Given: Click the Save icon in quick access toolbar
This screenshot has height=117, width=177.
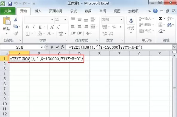Looking at the screenshot, I should tap(10, 4).
